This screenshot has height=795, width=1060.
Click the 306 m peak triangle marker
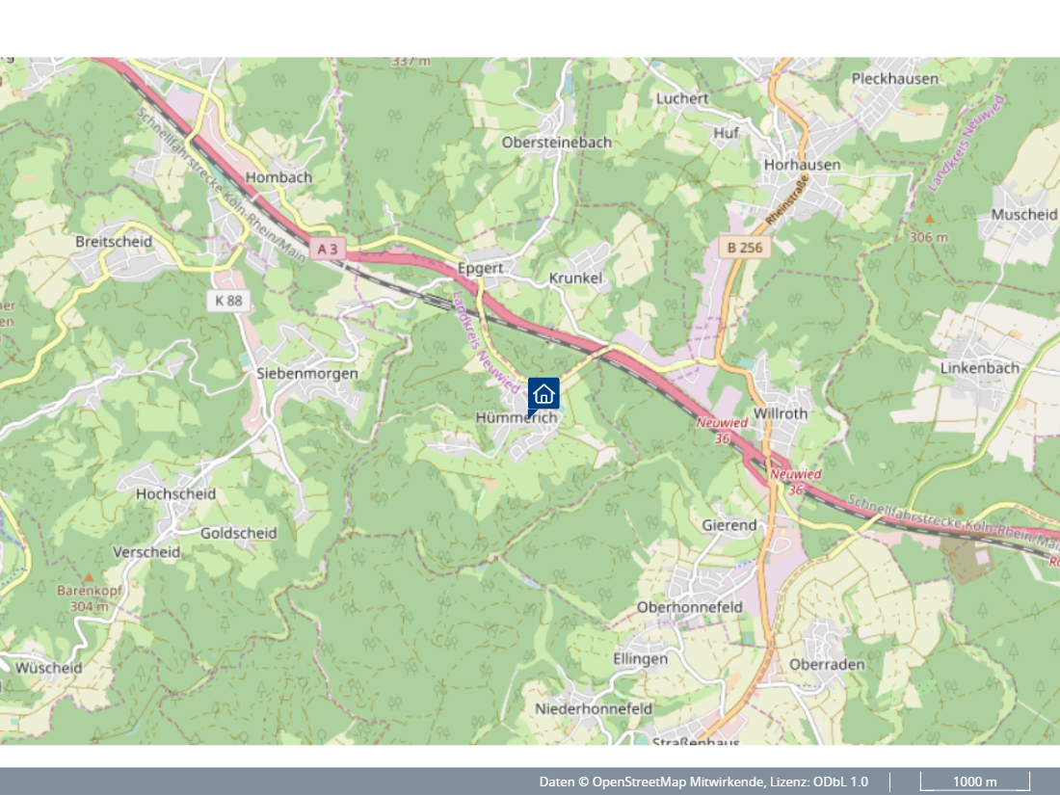tap(930, 219)
